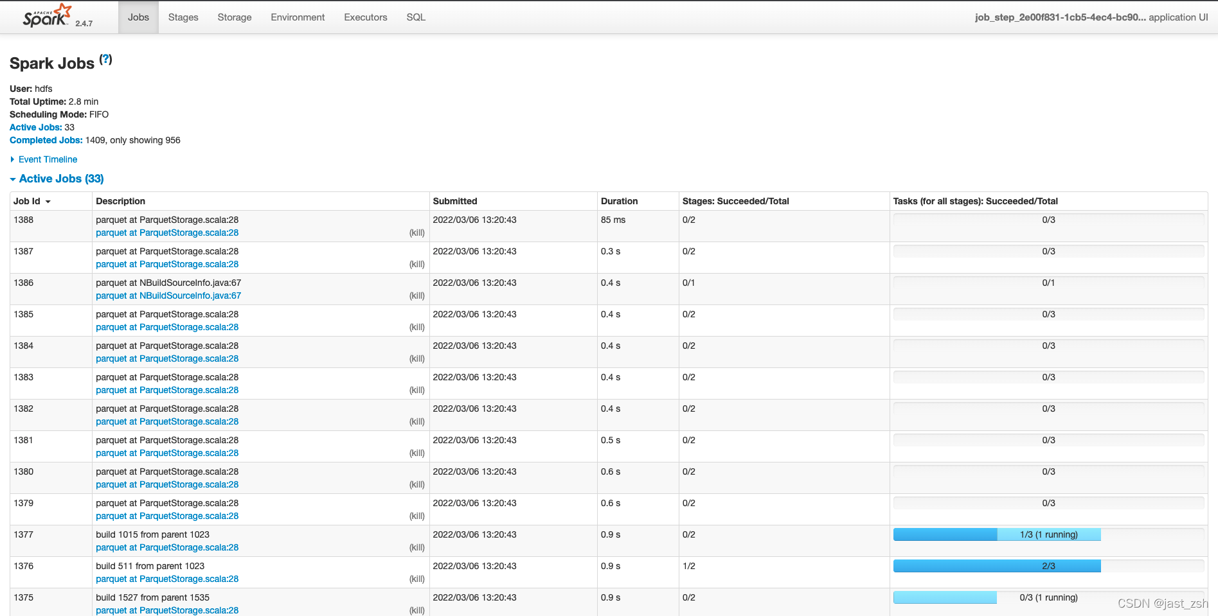Image resolution: width=1218 pixels, height=616 pixels.
Task: Jump to Active Jobs summary link
Action: coord(35,127)
